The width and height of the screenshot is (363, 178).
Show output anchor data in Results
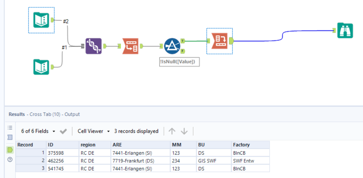pyautogui.click(x=10, y=150)
